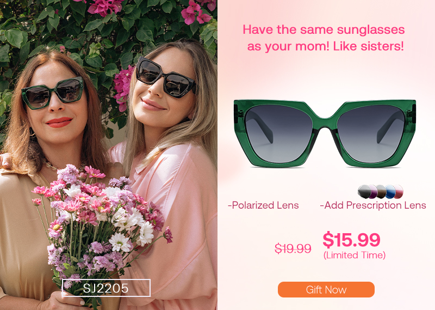Viewport: 435px width, 310px height.
Task: Open the Add Prescription Lens option
Action: 373,205
